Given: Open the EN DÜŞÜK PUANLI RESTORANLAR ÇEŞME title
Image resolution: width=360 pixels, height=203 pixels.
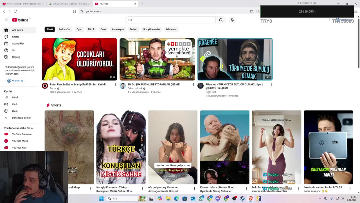Looking at the screenshot, I should coord(154,84).
